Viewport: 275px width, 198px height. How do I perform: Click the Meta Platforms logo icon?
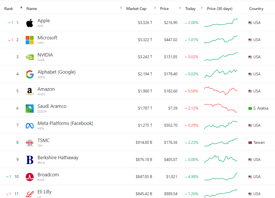(x=30, y=126)
